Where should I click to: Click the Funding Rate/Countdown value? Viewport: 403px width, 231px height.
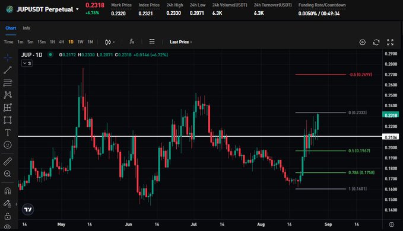click(x=319, y=14)
